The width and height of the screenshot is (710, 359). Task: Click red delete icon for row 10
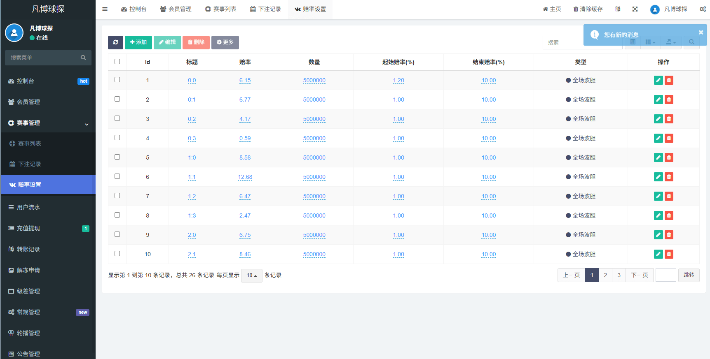coord(669,254)
